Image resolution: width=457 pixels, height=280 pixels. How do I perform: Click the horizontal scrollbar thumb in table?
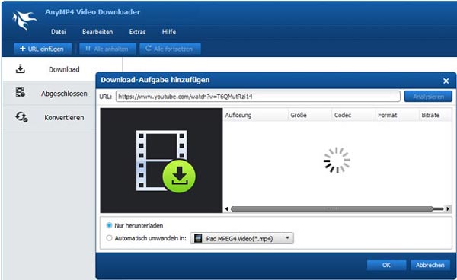(x=331, y=208)
